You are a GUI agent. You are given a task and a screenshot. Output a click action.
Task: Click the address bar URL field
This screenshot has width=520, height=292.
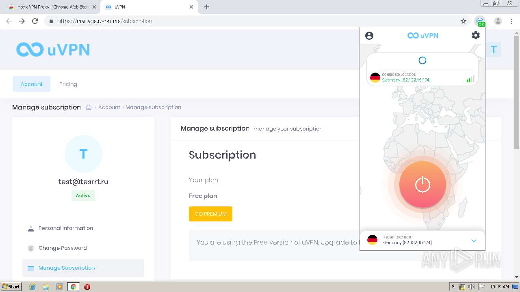click(x=256, y=21)
